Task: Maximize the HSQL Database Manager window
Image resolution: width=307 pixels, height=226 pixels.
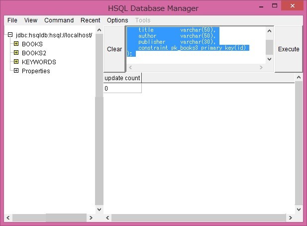Action: coord(275,6)
